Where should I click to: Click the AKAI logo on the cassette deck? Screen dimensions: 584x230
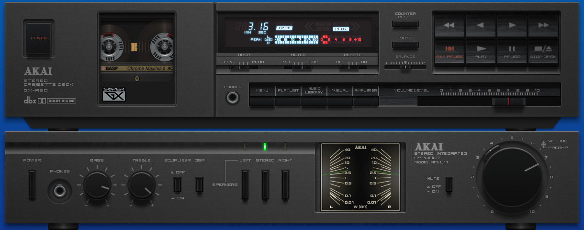tap(38, 72)
